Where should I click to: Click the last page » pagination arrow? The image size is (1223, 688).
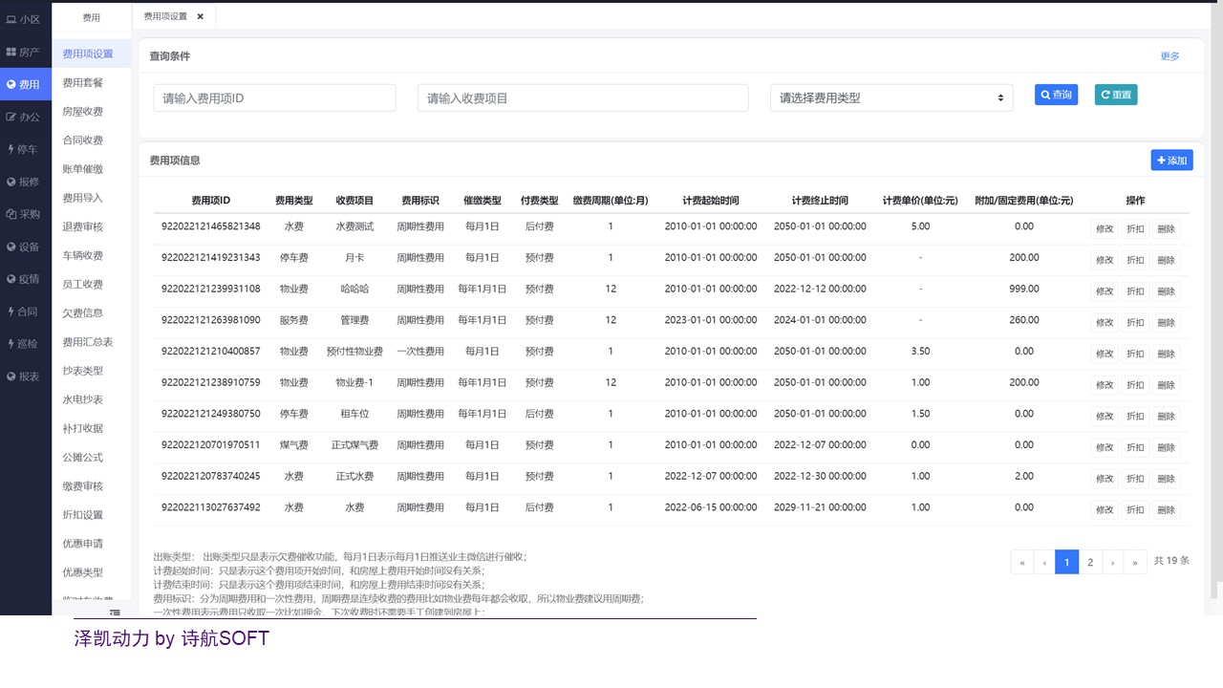(1136, 562)
